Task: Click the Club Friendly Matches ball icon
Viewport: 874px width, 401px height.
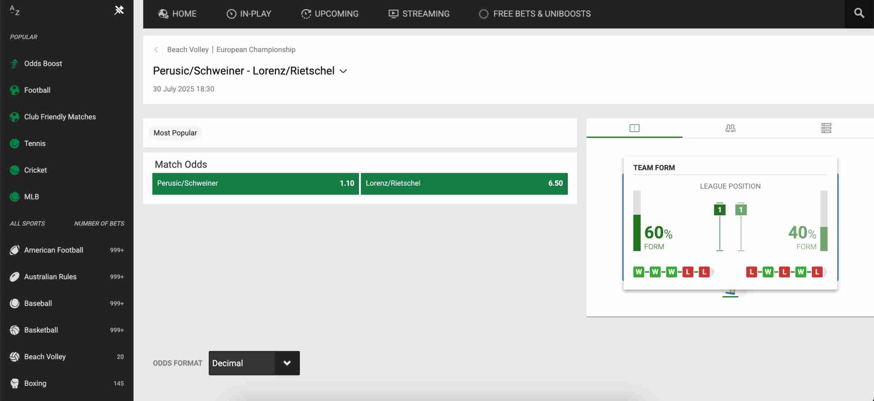Action: pos(14,117)
